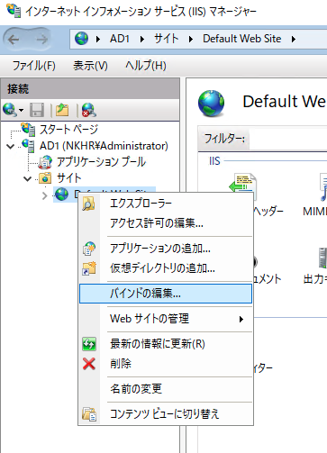Open breadcrumb arrow before AD1
Viewport: 327px width, 453px height.
click(98, 39)
